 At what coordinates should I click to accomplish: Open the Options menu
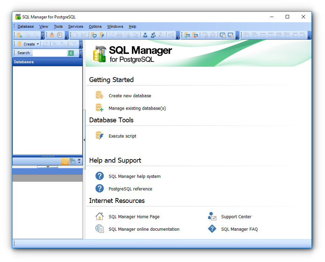coord(95,26)
